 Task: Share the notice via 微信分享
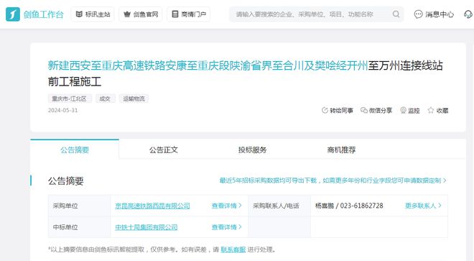[376, 111]
